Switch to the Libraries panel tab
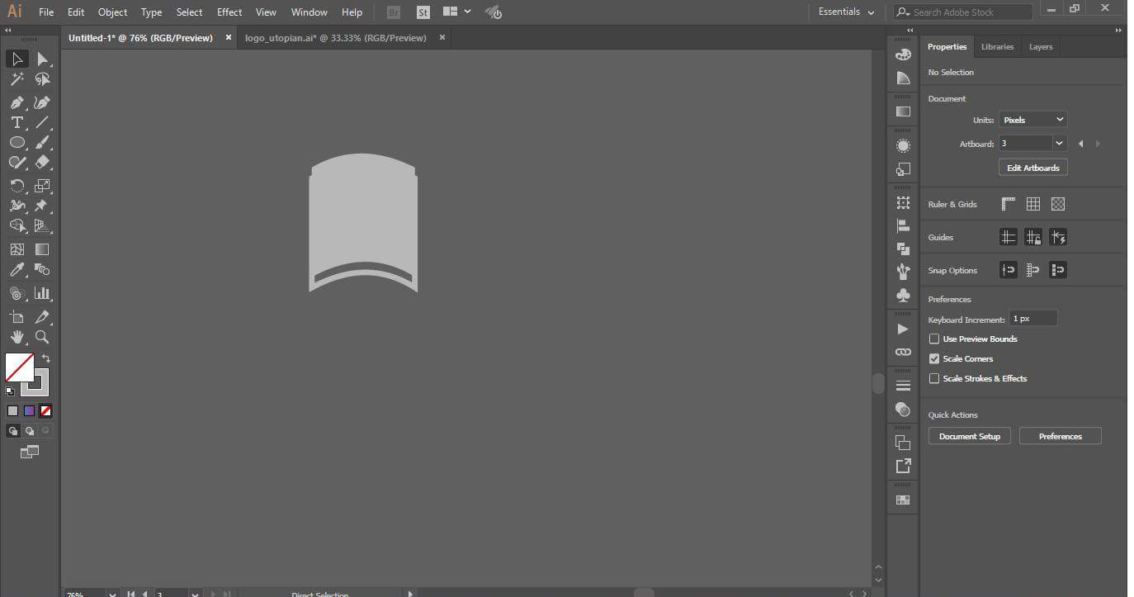Image resolution: width=1134 pixels, height=597 pixels. click(997, 47)
